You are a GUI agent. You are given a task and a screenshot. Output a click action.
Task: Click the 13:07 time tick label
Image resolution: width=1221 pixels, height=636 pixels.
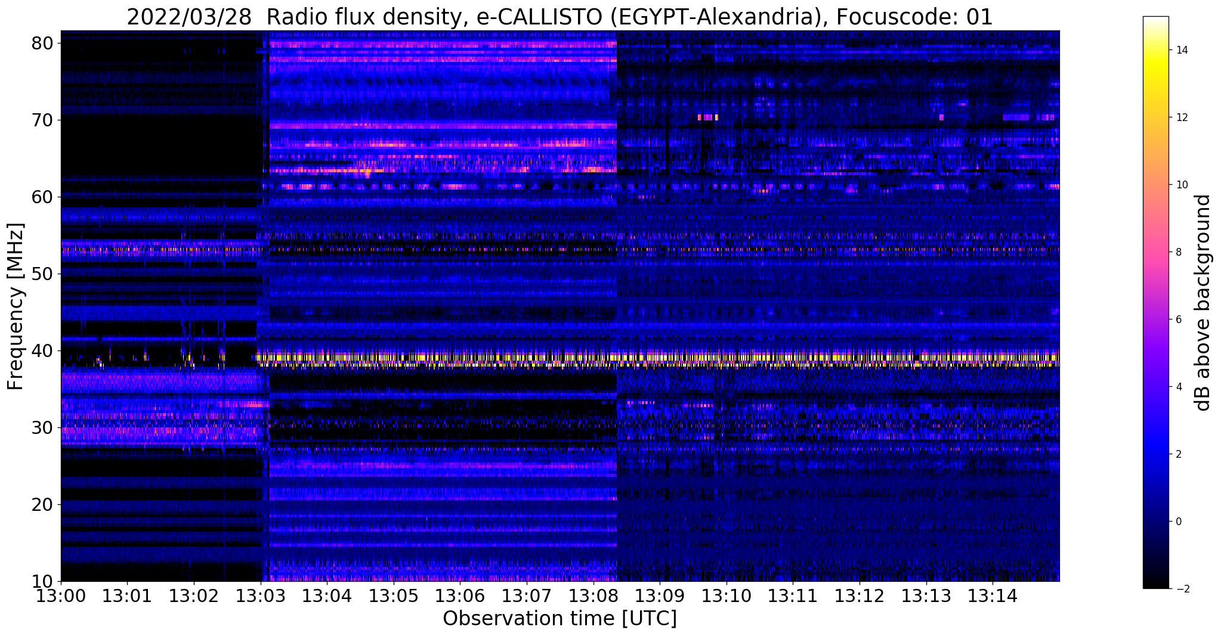tap(527, 595)
